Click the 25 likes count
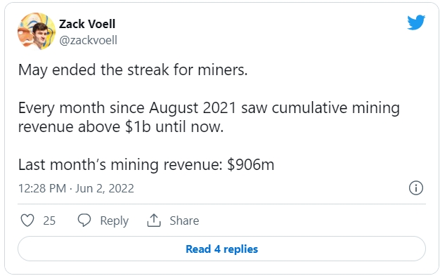 49,221
